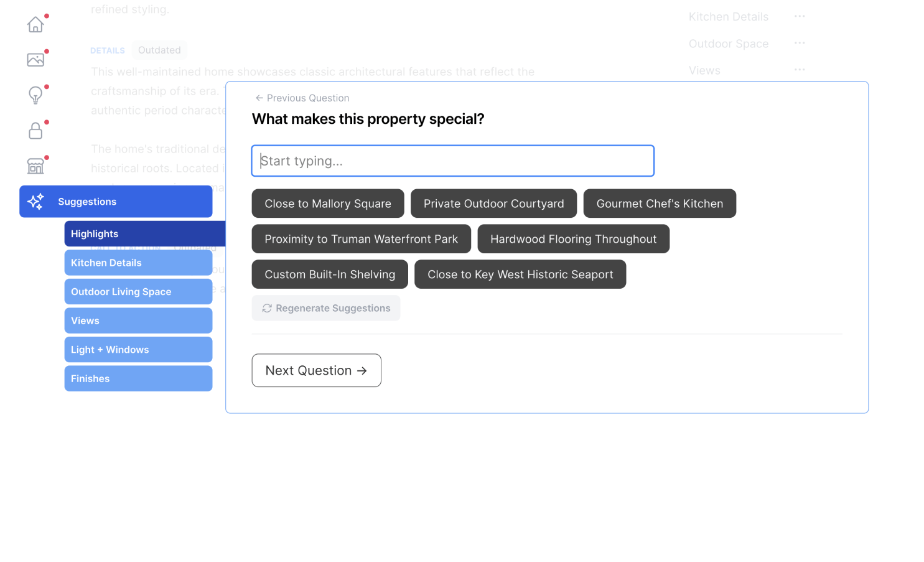Focus the 'Start typing...' text field
The width and height of the screenshot is (924, 562).
[x=452, y=161]
